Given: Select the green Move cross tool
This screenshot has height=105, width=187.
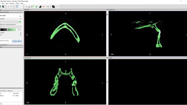Looking at the screenshot, I should click(37, 7).
